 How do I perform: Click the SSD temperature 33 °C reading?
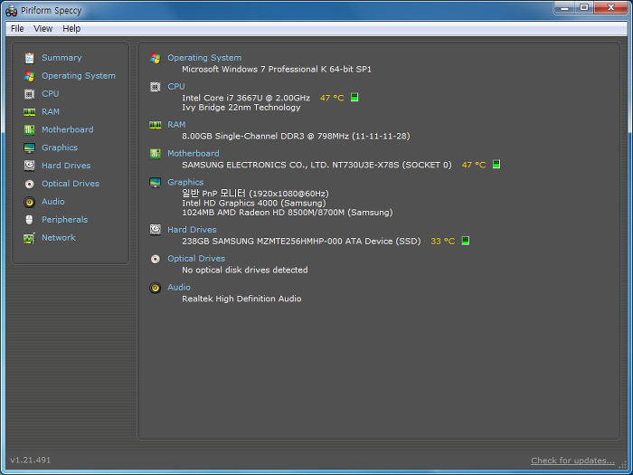coord(442,242)
